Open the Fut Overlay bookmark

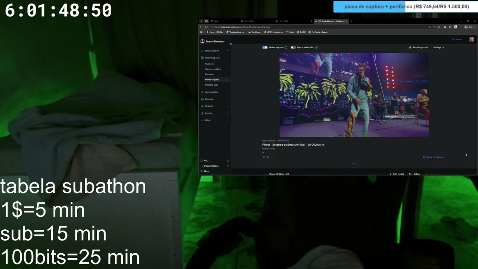coord(318,32)
